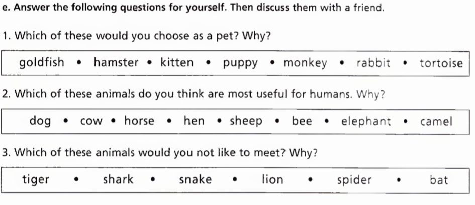Select "tiger" in the third box
This screenshot has width=475, height=205.
36,180
